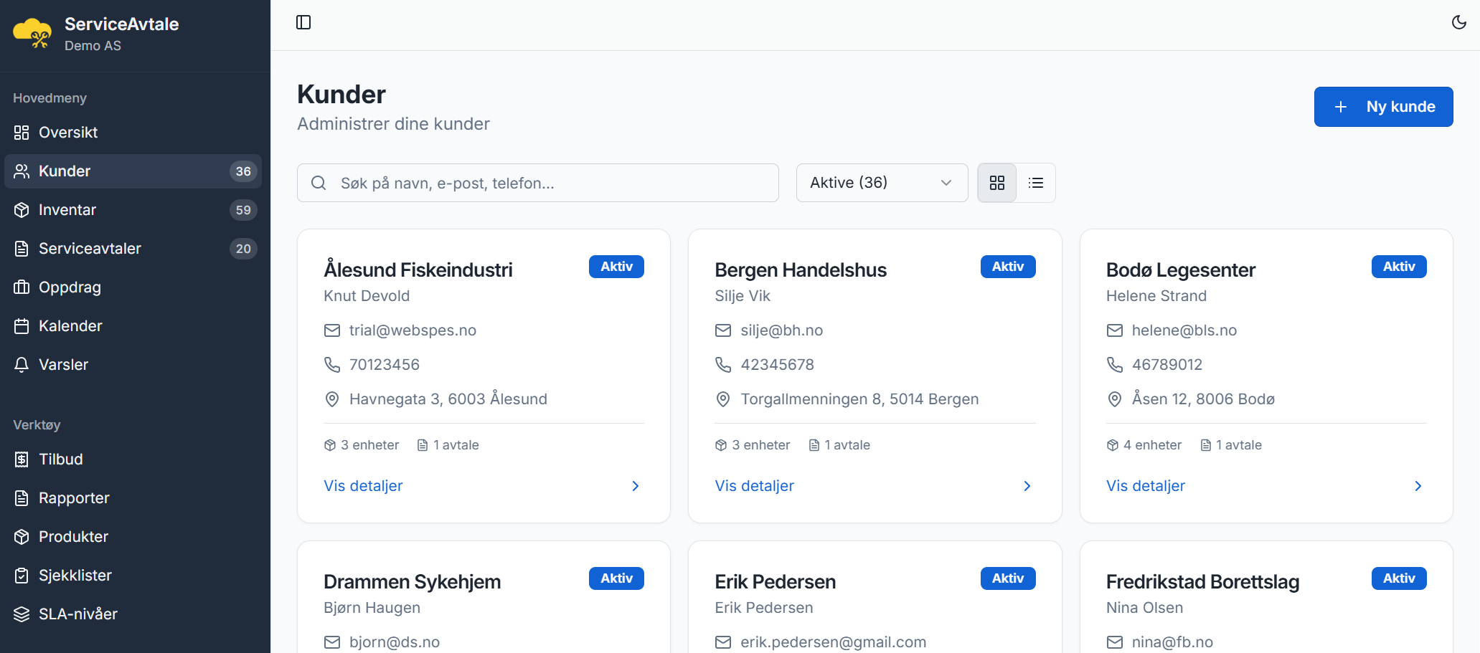Toggle the sidebar collapse icon
1480x653 pixels.
point(303,22)
